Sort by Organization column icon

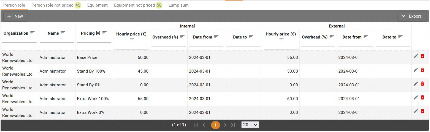tap(33, 33)
